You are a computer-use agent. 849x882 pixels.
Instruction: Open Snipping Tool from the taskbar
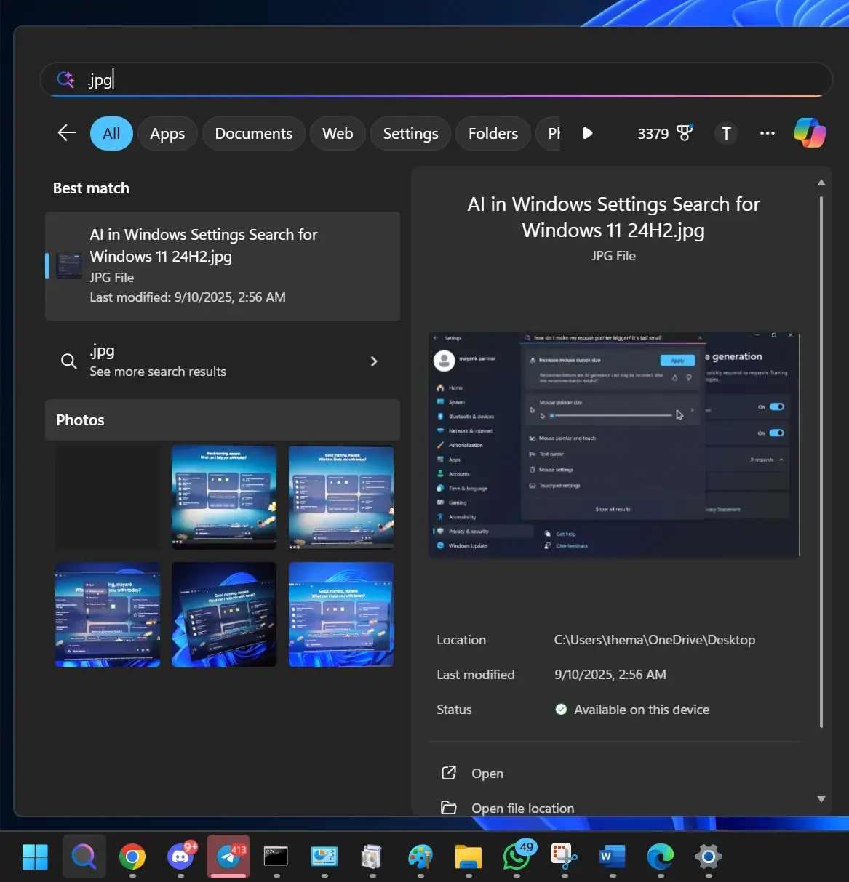pos(564,857)
